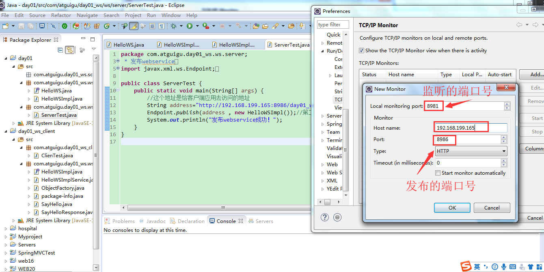544x272 pixels.
Task: Click the New Java Package icon
Action: [97, 26]
